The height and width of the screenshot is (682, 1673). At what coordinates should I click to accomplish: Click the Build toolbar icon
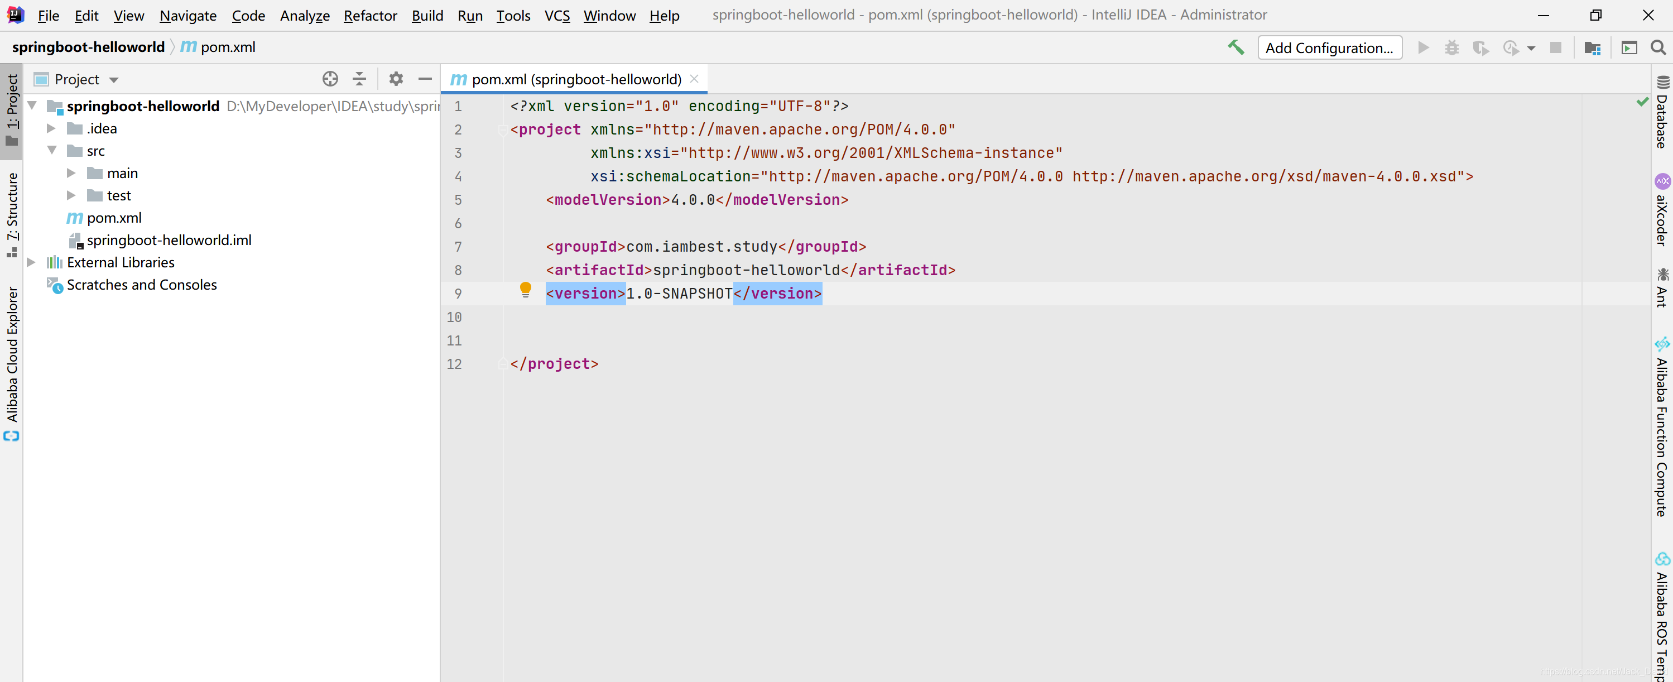(1235, 46)
